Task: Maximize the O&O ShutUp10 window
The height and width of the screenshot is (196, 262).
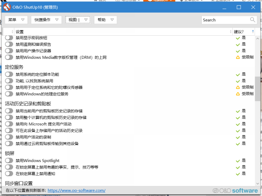Action: click(239, 7)
